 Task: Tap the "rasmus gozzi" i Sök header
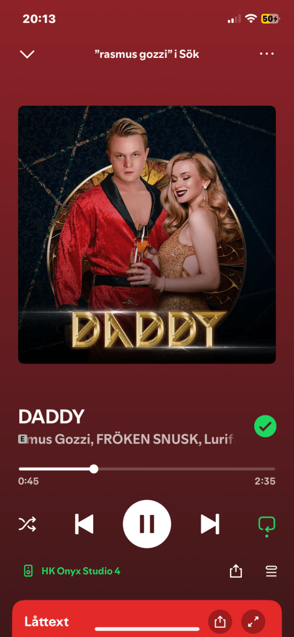147,54
